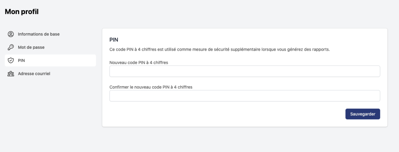Click the PIN description sentence about rapports
The height and width of the screenshot is (152, 399).
[220, 49]
